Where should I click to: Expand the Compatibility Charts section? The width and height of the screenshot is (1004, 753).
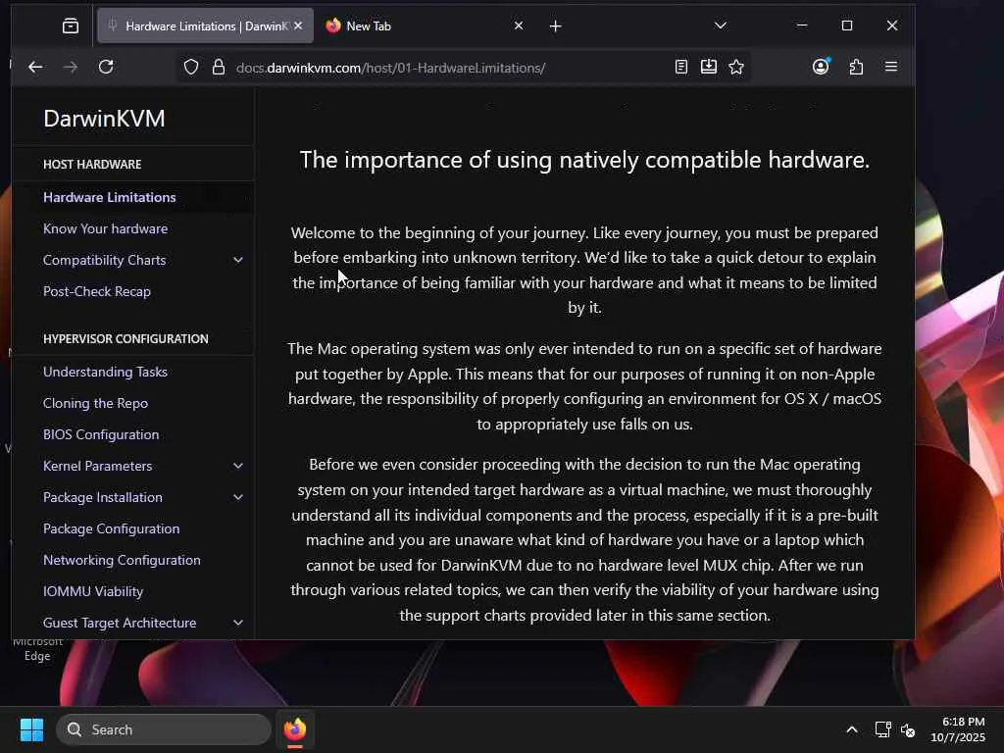click(238, 260)
